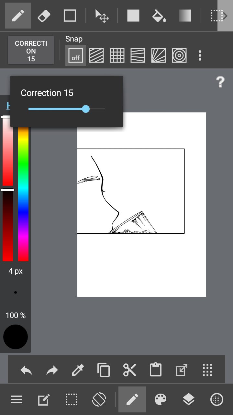Open the hamburger main menu
The height and width of the screenshot is (415, 233).
tap(17, 399)
